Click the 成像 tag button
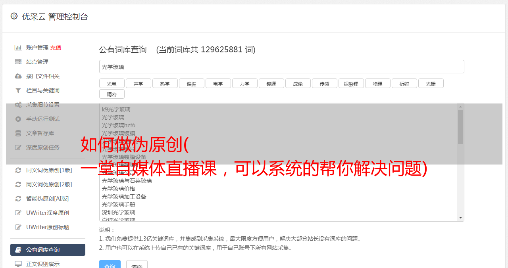This screenshot has height=268, width=508. [298, 83]
